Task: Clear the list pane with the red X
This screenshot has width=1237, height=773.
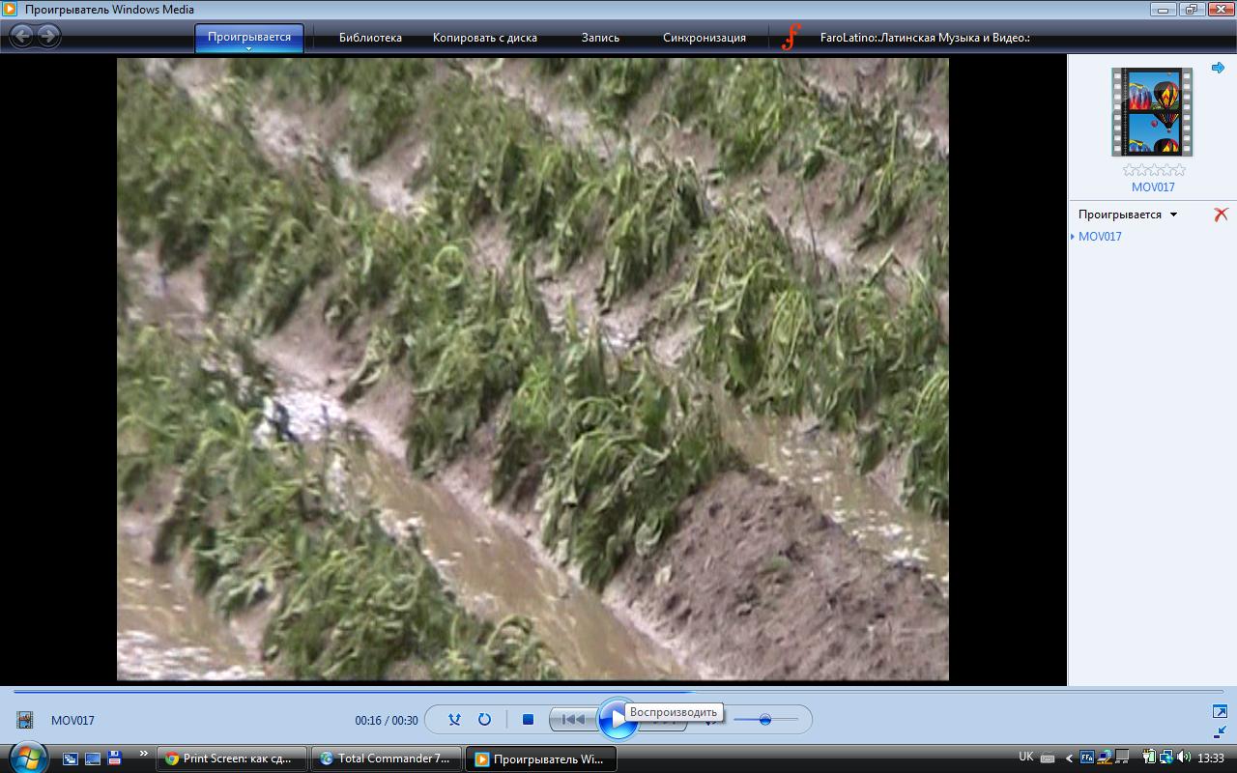Action: (1221, 215)
